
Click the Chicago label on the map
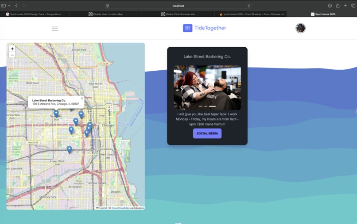(108, 125)
